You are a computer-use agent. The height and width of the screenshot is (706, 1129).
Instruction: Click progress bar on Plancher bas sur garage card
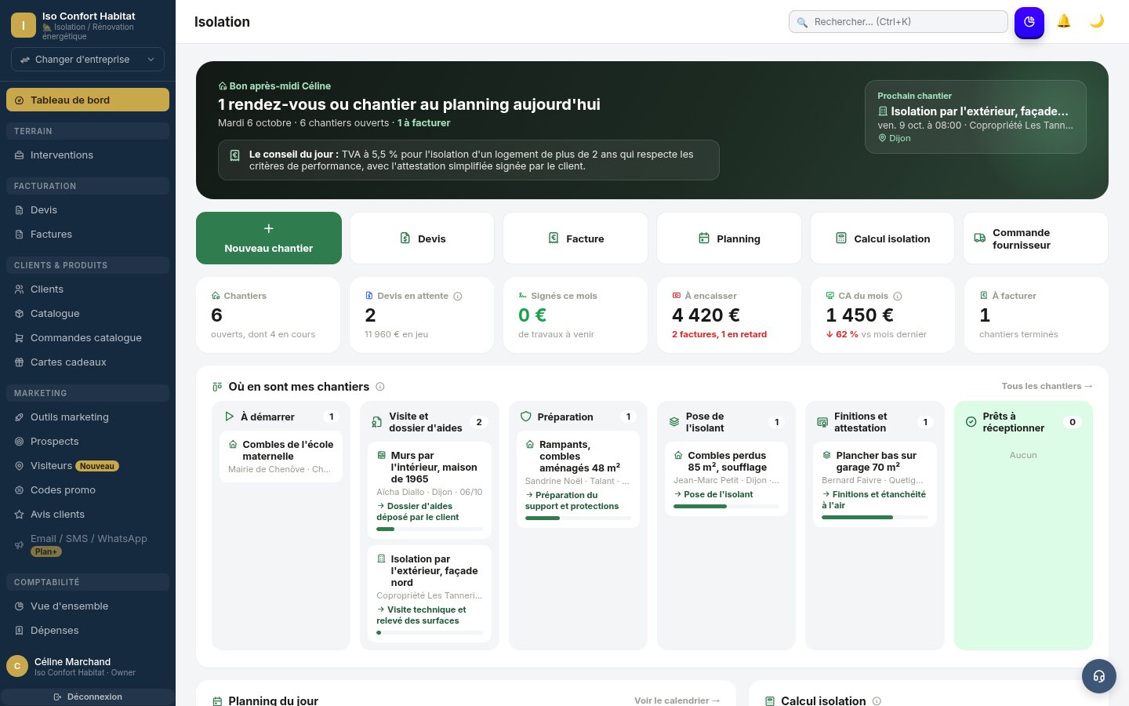click(x=875, y=517)
